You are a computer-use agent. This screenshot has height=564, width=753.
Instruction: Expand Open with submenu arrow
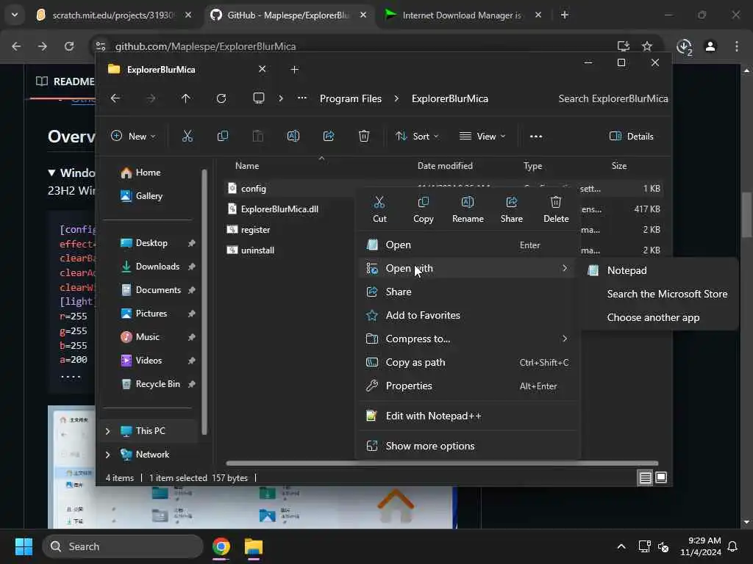pyautogui.click(x=565, y=268)
